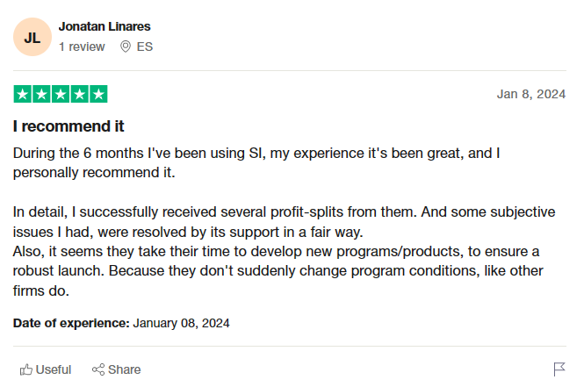Click the thumbs-up Useful icon
The width and height of the screenshot is (584, 387).
(26, 369)
